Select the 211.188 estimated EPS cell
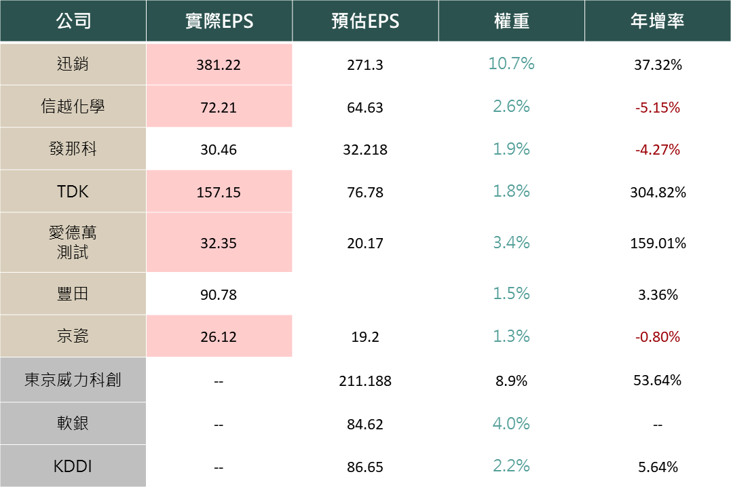This screenshot has height=487, width=731. pyautogui.click(x=365, y=381)
